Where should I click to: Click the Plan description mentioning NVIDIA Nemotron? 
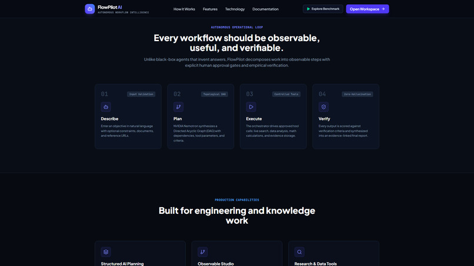tap(199, 133)
